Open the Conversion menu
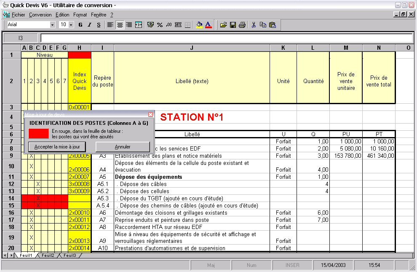 click(40, 15)
